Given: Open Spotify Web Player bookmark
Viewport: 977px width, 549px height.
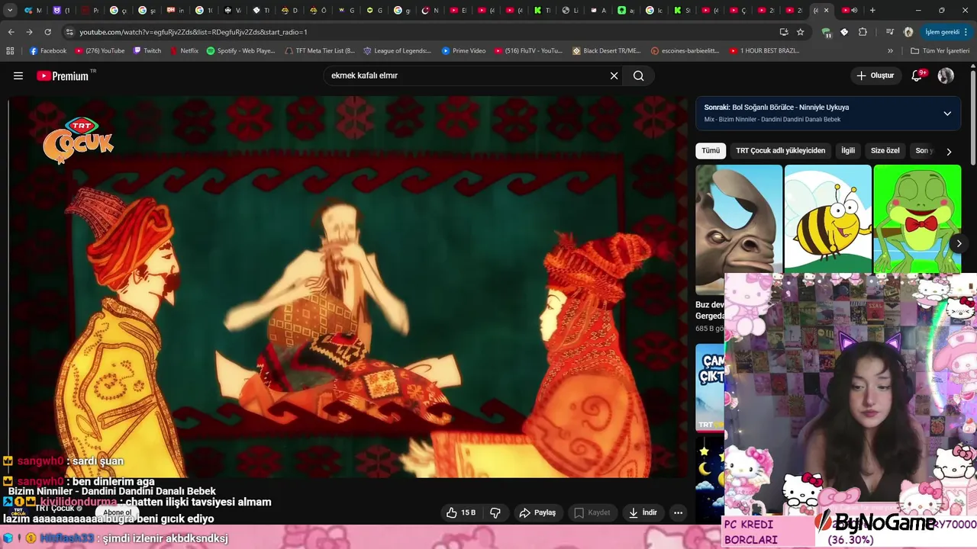Looking at the screenshot, I should (x=241, y=50).
